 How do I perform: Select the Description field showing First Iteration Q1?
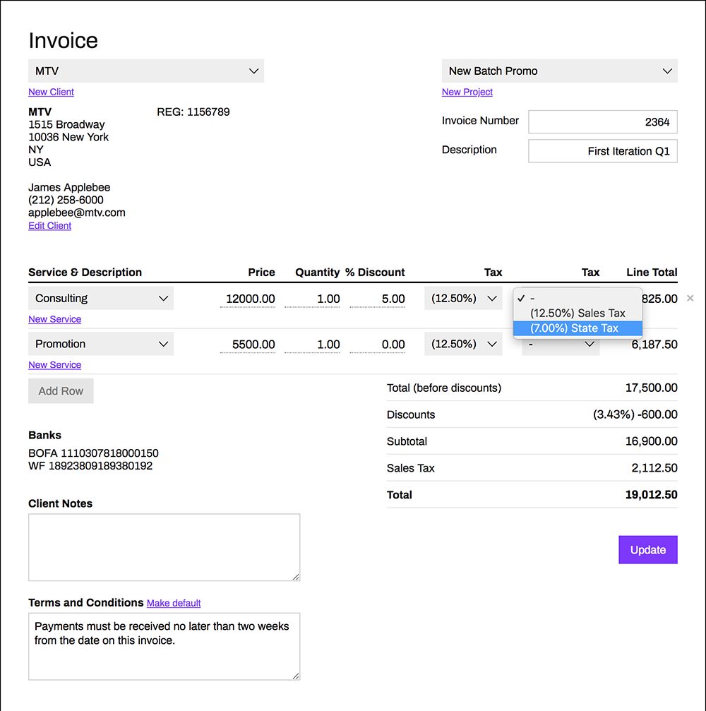point(602,150)
